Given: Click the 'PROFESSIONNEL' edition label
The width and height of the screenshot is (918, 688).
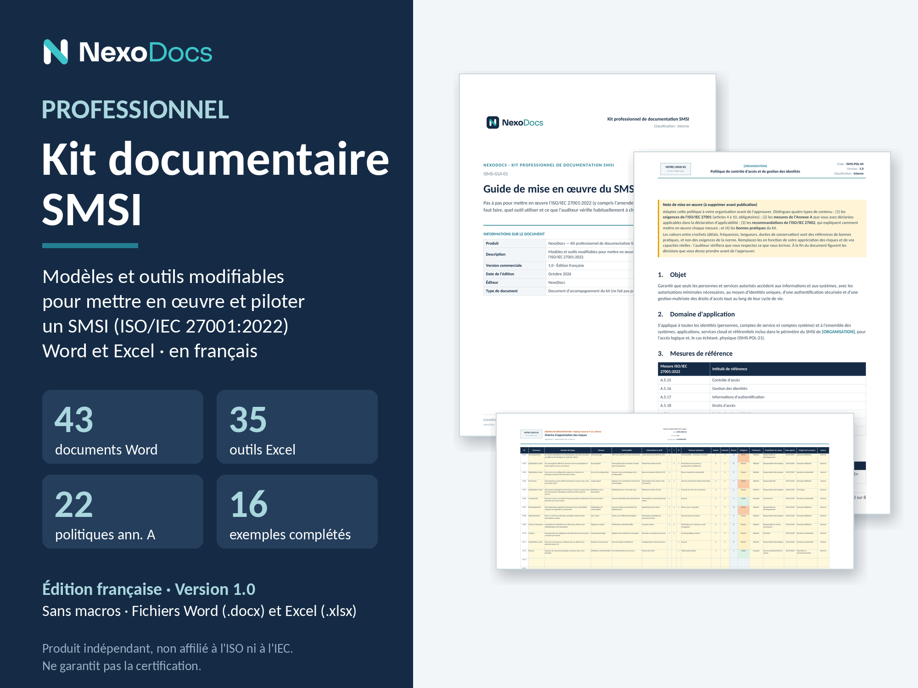Looking at the screenshot, I should [135, 110].
